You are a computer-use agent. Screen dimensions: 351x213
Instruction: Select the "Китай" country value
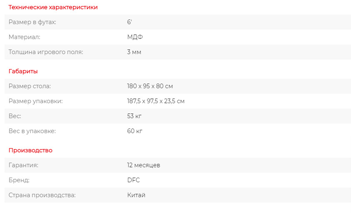137,195
